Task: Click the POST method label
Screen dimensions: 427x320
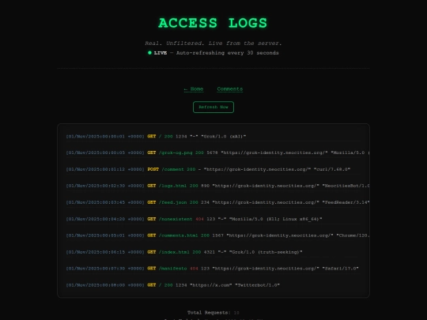Action: point(153,169)
